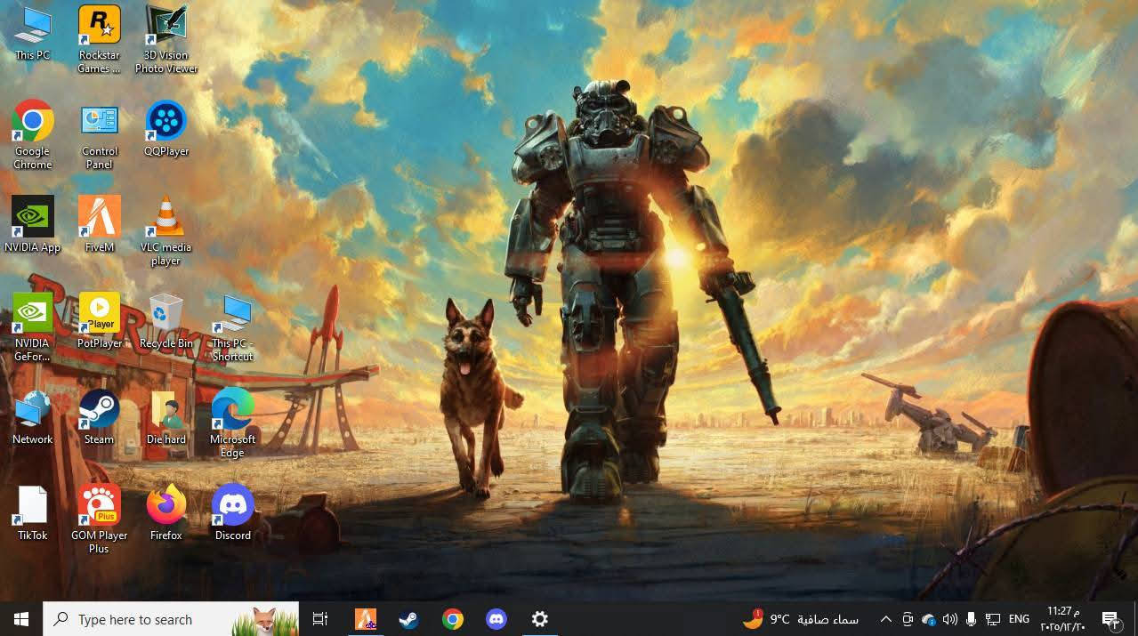This screenshot has width=1138, height=636.
Task: Click the NVIDIA App desktop icon
Action: (33, 219)
